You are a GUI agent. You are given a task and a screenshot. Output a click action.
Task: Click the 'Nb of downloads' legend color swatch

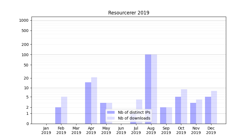tap(111, 118)
